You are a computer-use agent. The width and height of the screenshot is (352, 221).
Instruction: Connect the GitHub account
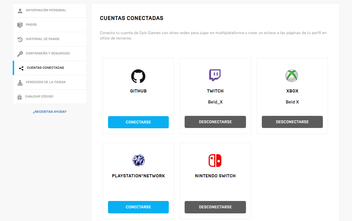coord(138,122)
